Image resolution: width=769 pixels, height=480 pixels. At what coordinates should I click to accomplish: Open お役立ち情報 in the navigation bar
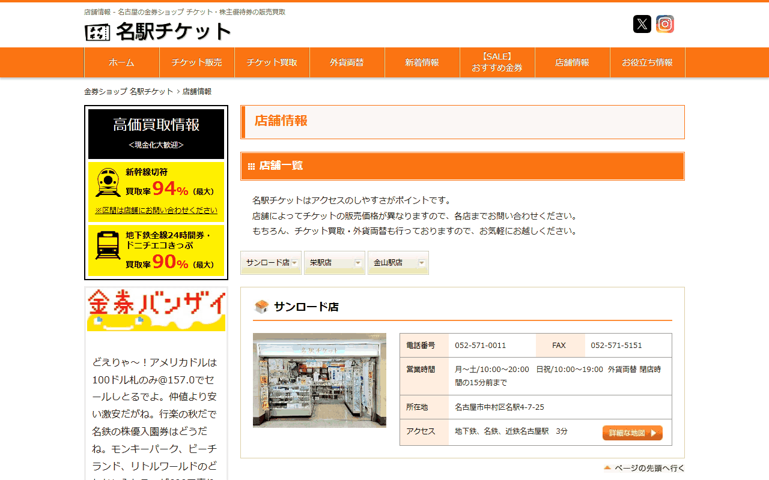[648, 62]
